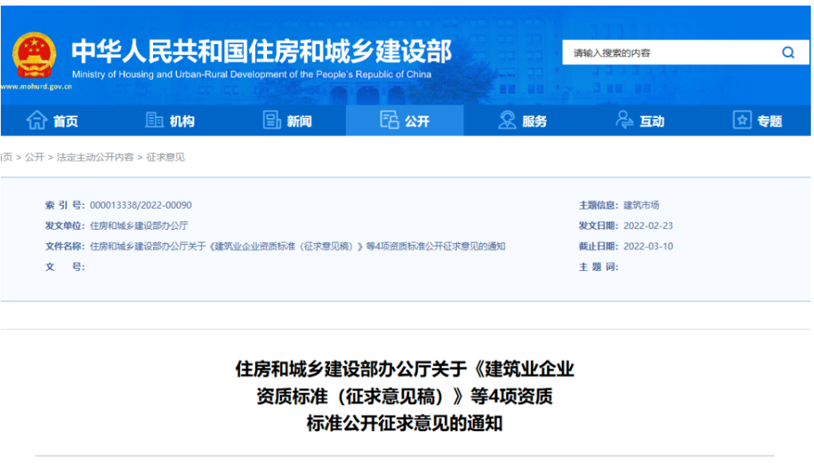
Task: Open the 互动 menu item
Action: tap(644, 120)
